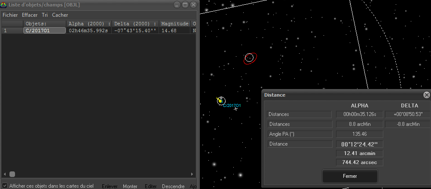Screen dimensions: 431x189
Task: Click the 12.41 arcmin field
Action: 360,153
